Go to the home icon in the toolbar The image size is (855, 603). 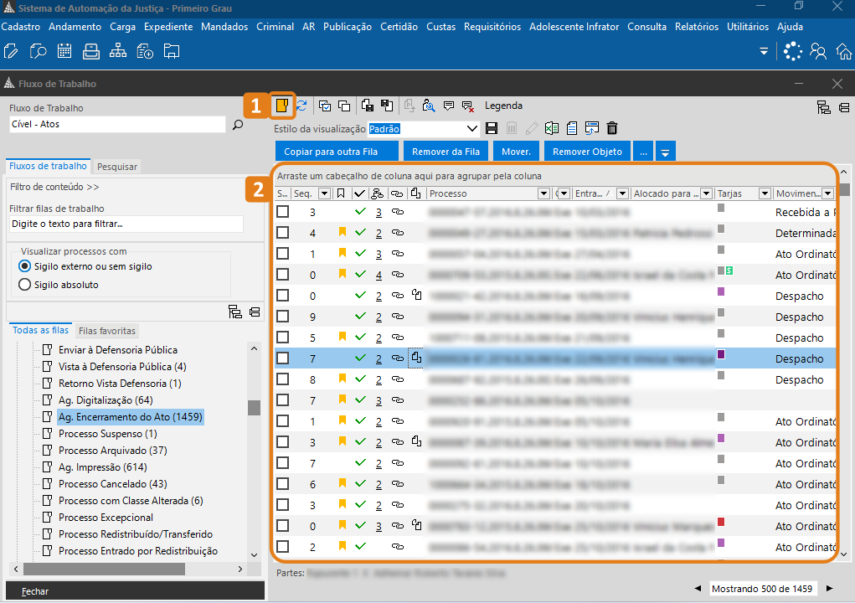coord(843,52)
